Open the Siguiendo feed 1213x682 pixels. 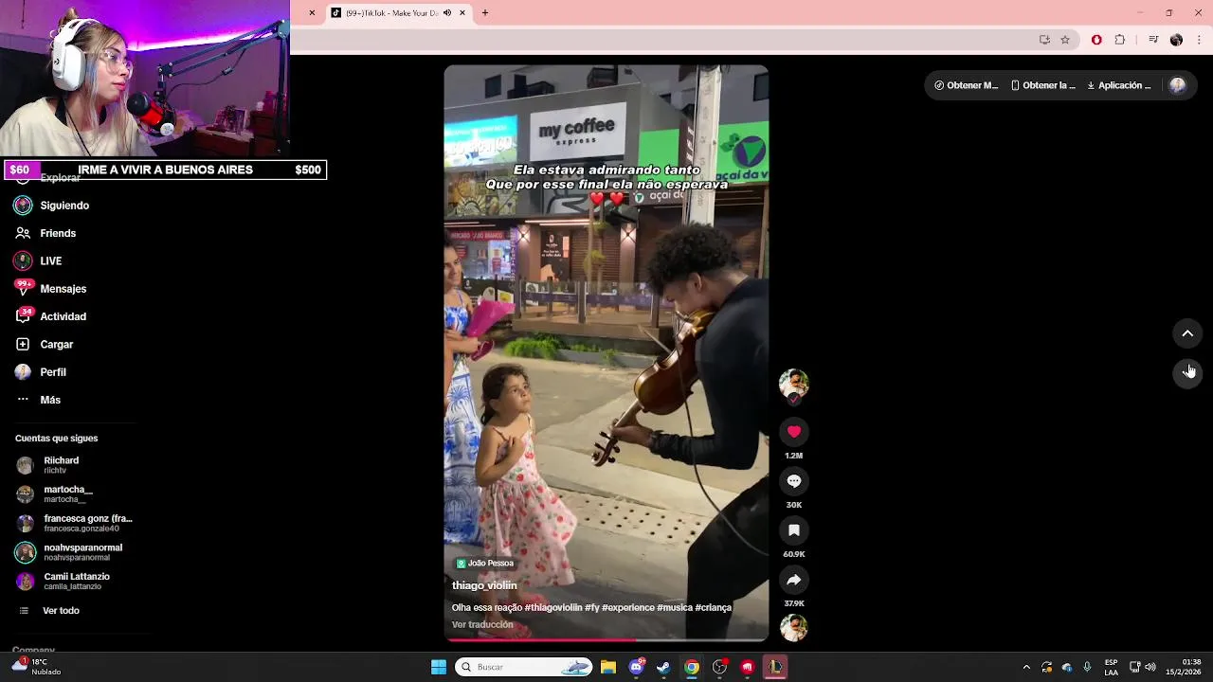[52, 206]
